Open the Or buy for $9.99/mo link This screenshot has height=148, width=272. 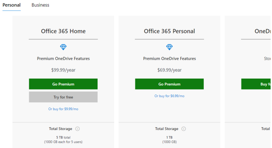pyautogui.click(x=63, y=109)
